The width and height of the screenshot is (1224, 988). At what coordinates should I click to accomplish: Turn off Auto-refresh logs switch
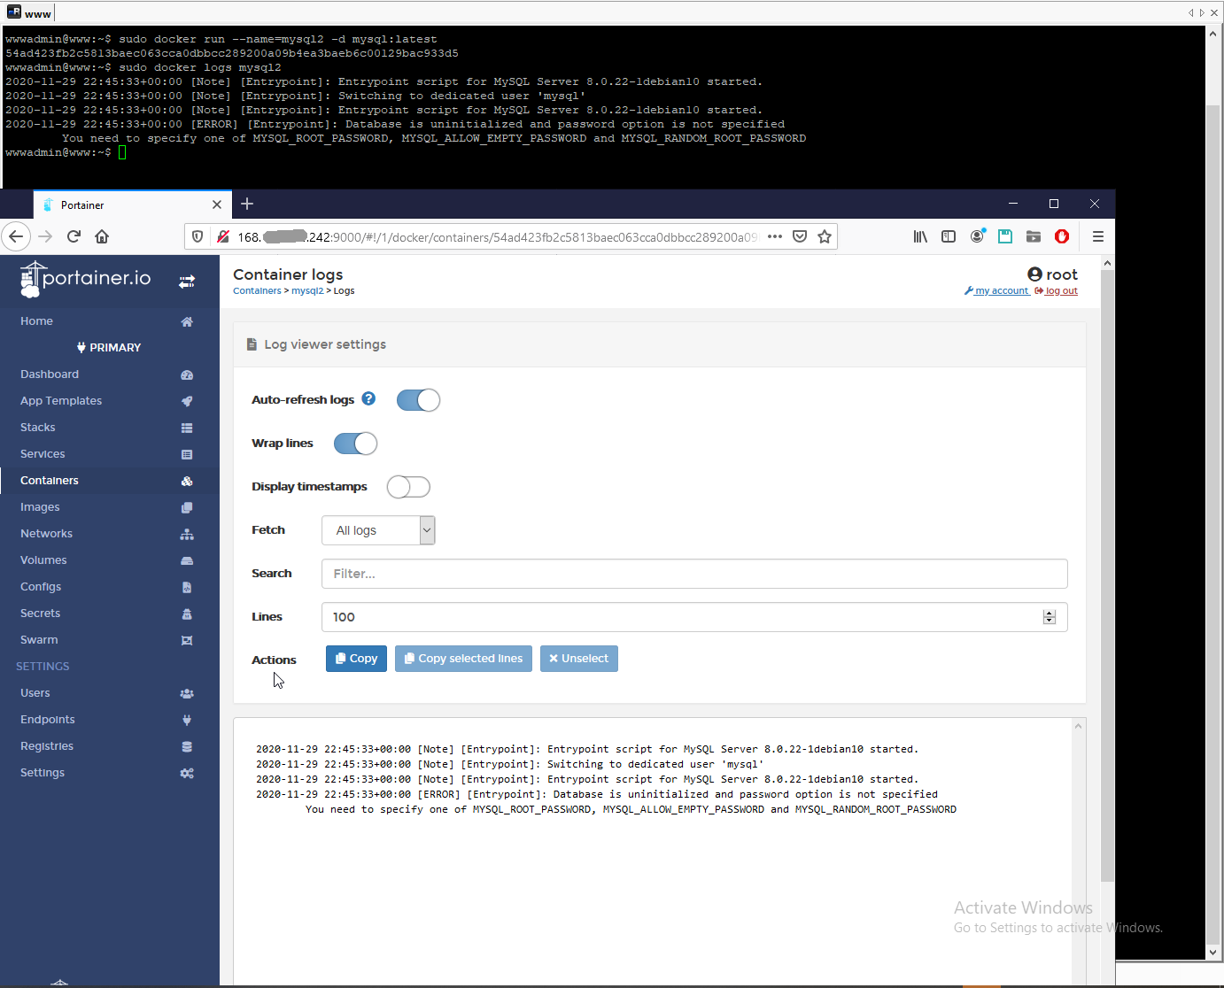coord(418,400)
